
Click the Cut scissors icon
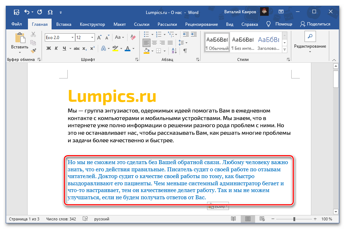click(x=33, y=35)
